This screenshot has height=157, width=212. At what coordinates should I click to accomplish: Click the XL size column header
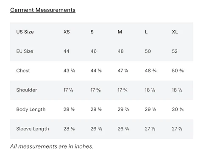coord(175,32)
